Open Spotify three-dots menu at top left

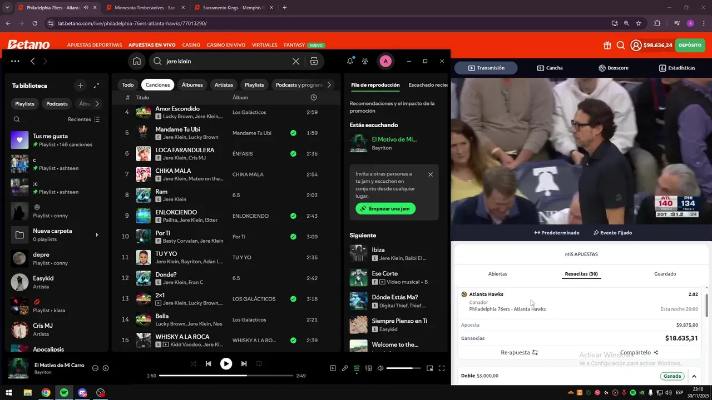(15, 61)
